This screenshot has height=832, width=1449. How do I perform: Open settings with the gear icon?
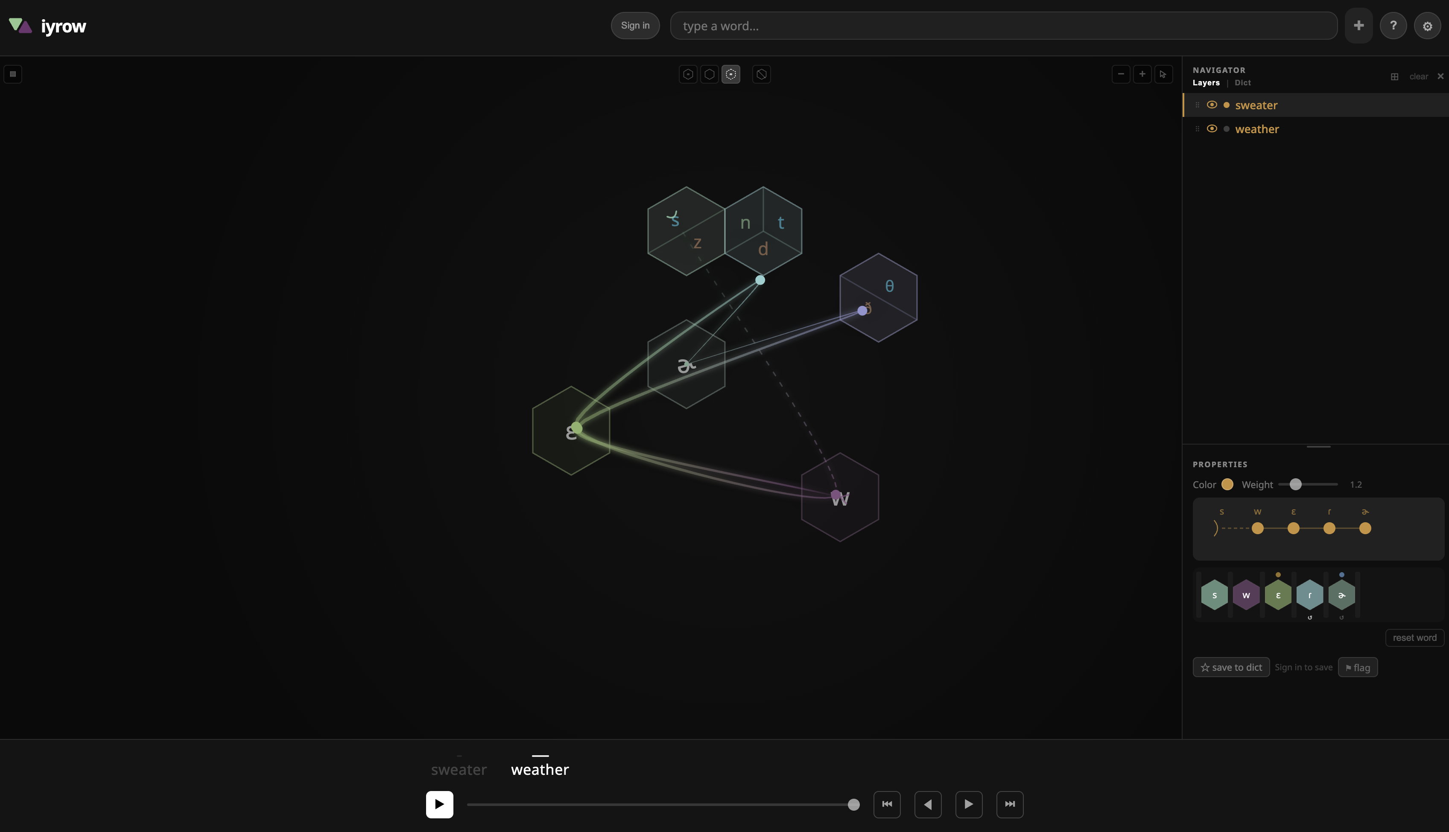(1427, 26)
